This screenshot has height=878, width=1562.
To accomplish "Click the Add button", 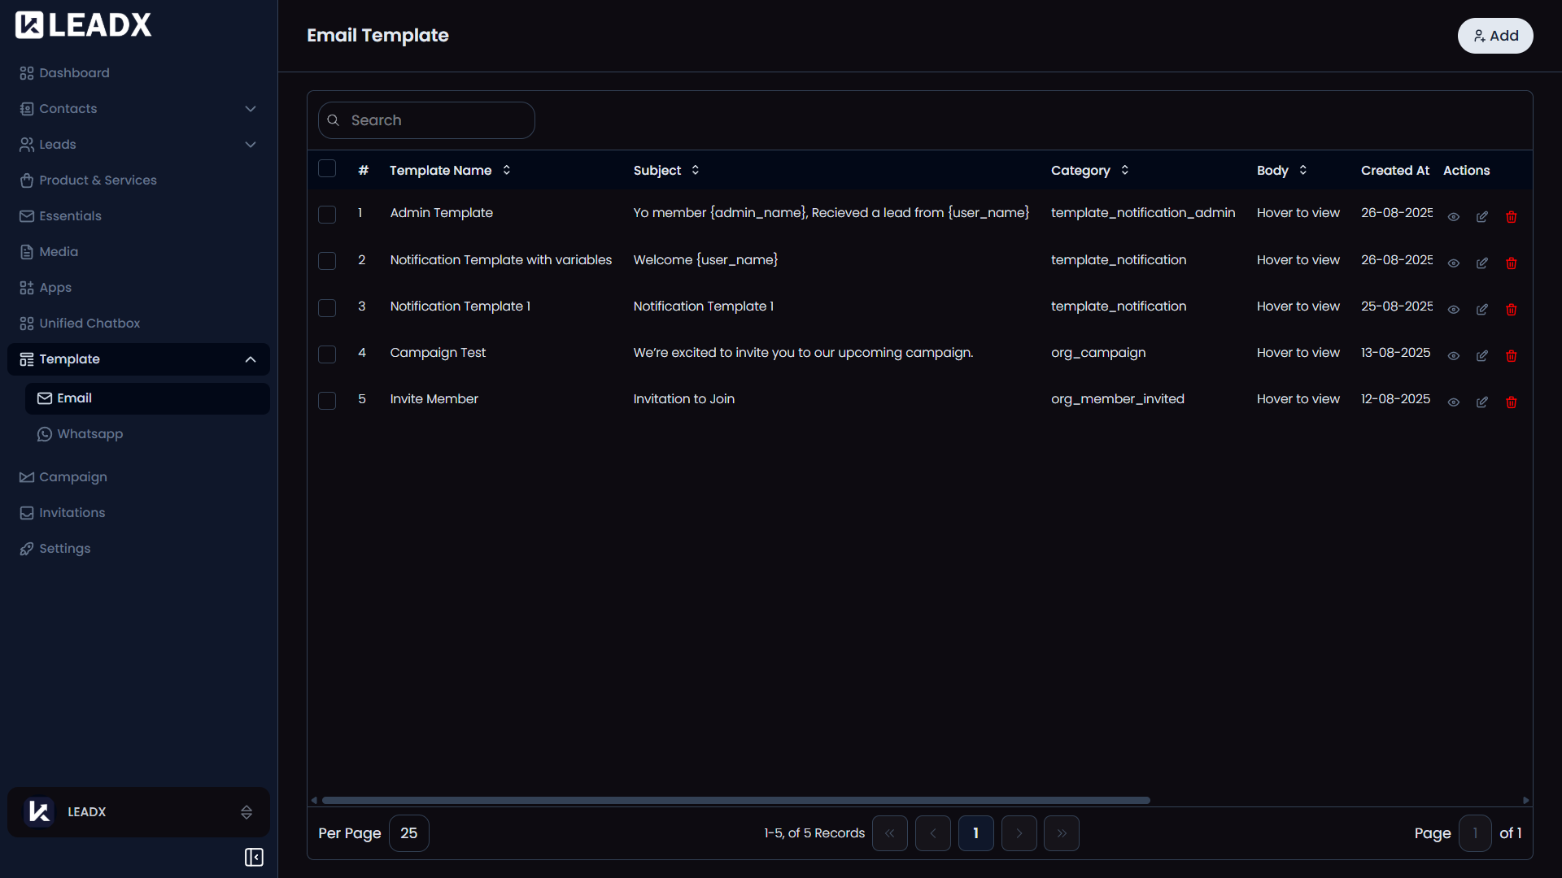I will pyautogui.click(x=1495, y=36).
